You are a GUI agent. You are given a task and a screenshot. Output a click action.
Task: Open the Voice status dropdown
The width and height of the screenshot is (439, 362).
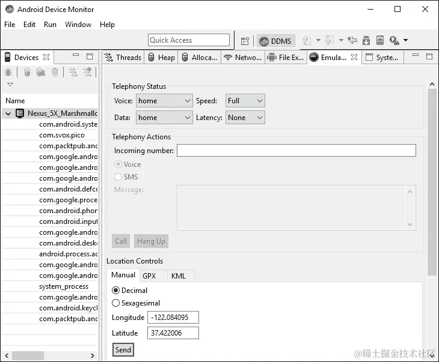(x=164, y=101)
